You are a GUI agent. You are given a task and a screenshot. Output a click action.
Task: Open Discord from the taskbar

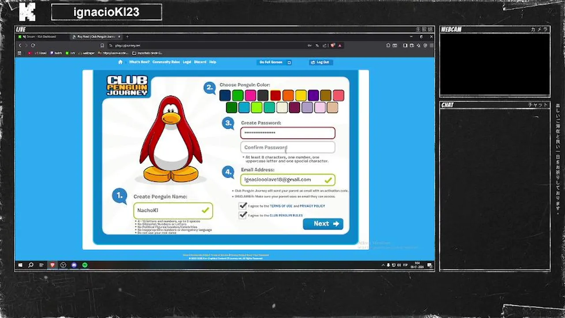(74, 265)
